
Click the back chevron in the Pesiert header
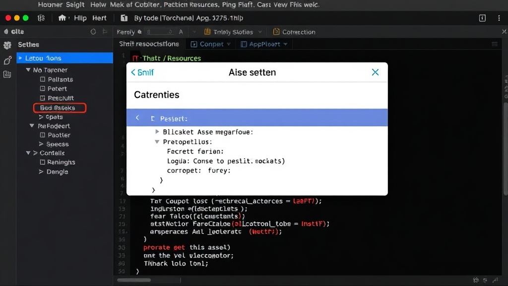(137, 118)
